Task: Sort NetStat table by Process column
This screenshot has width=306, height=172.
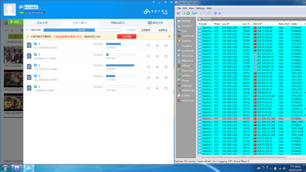Action: (x=205, y=24)
